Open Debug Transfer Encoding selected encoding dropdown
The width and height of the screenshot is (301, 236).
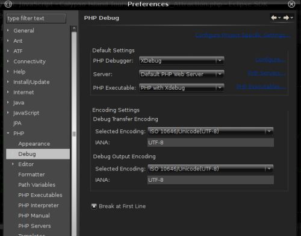pyautogui.click(x=211, y=131)
